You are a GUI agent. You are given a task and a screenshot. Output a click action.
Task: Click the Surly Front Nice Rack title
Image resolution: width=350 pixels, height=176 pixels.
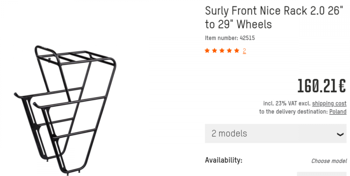(273, 17)
